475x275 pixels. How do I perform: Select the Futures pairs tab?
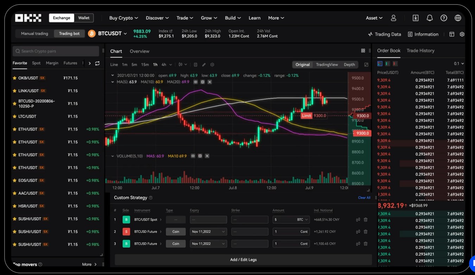coord(70,63)
